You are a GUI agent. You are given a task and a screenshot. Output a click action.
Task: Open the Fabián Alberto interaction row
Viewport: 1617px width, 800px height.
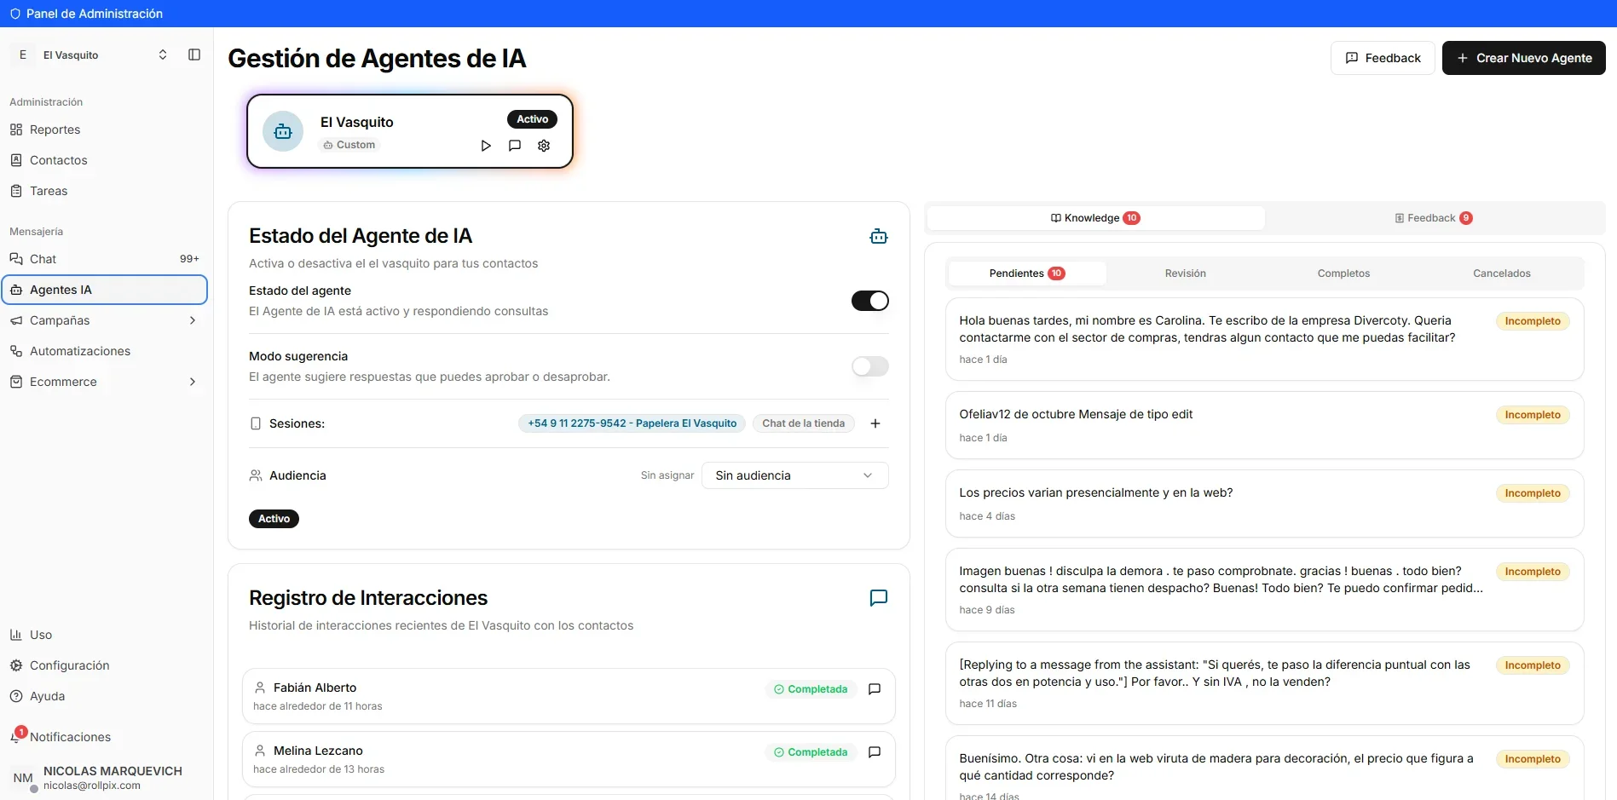point(569,696)
